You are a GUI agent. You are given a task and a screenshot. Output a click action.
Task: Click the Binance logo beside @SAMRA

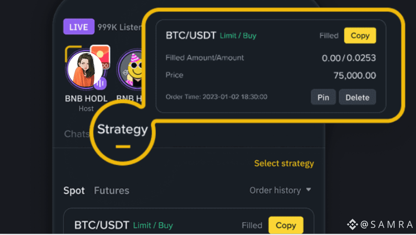(x=352, y=224)
